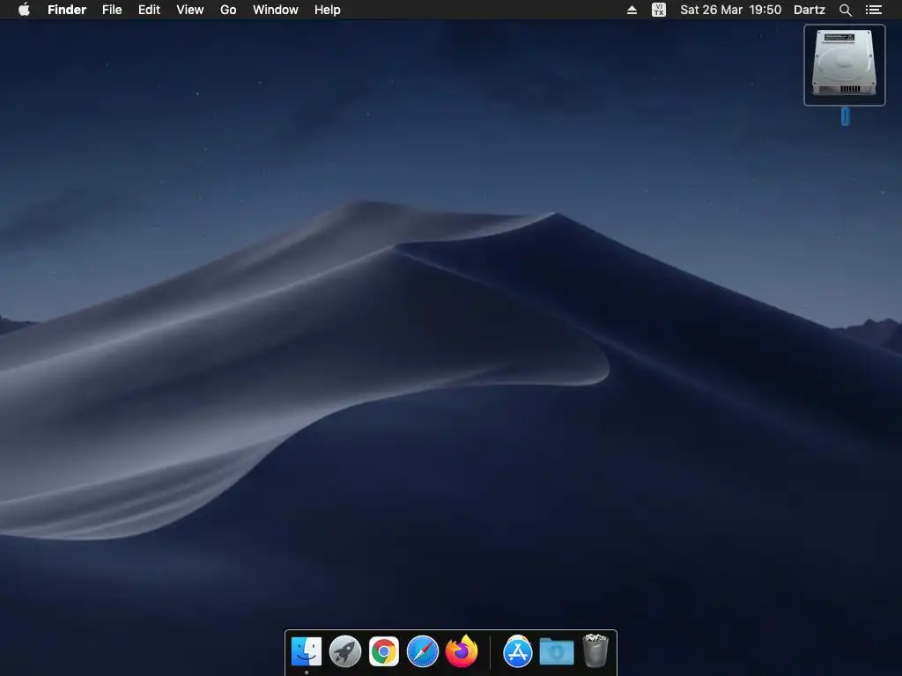Open the Edit menu

[x=149, y=10]
